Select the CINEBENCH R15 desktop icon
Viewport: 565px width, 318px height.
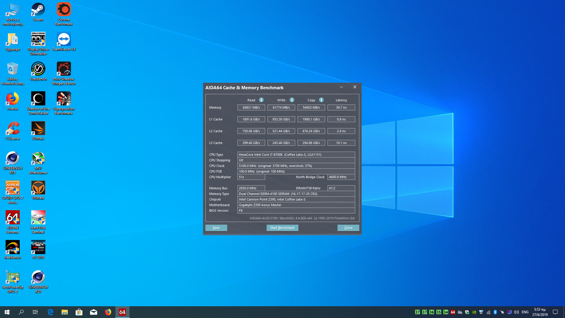(12, 163)
